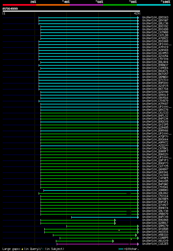The height and width of the screenshot is (251, 173).
Task: Select the AV564999 query name
Action: coord(10,9)
